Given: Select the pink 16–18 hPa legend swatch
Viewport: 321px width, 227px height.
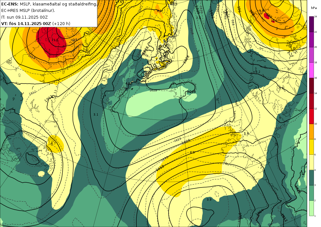Looking at the screenshot, I should 311,70.
